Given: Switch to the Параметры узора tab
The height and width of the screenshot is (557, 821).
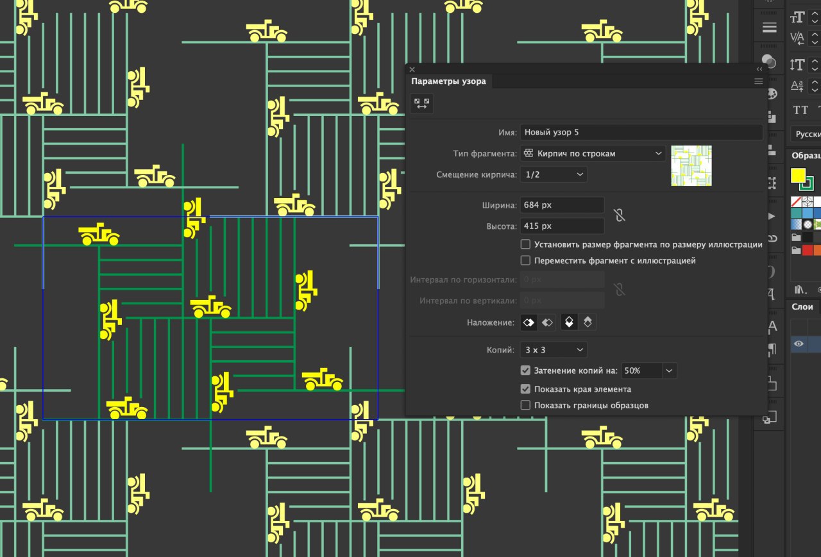Looking at the screenshot, I should tap(448, 81).
